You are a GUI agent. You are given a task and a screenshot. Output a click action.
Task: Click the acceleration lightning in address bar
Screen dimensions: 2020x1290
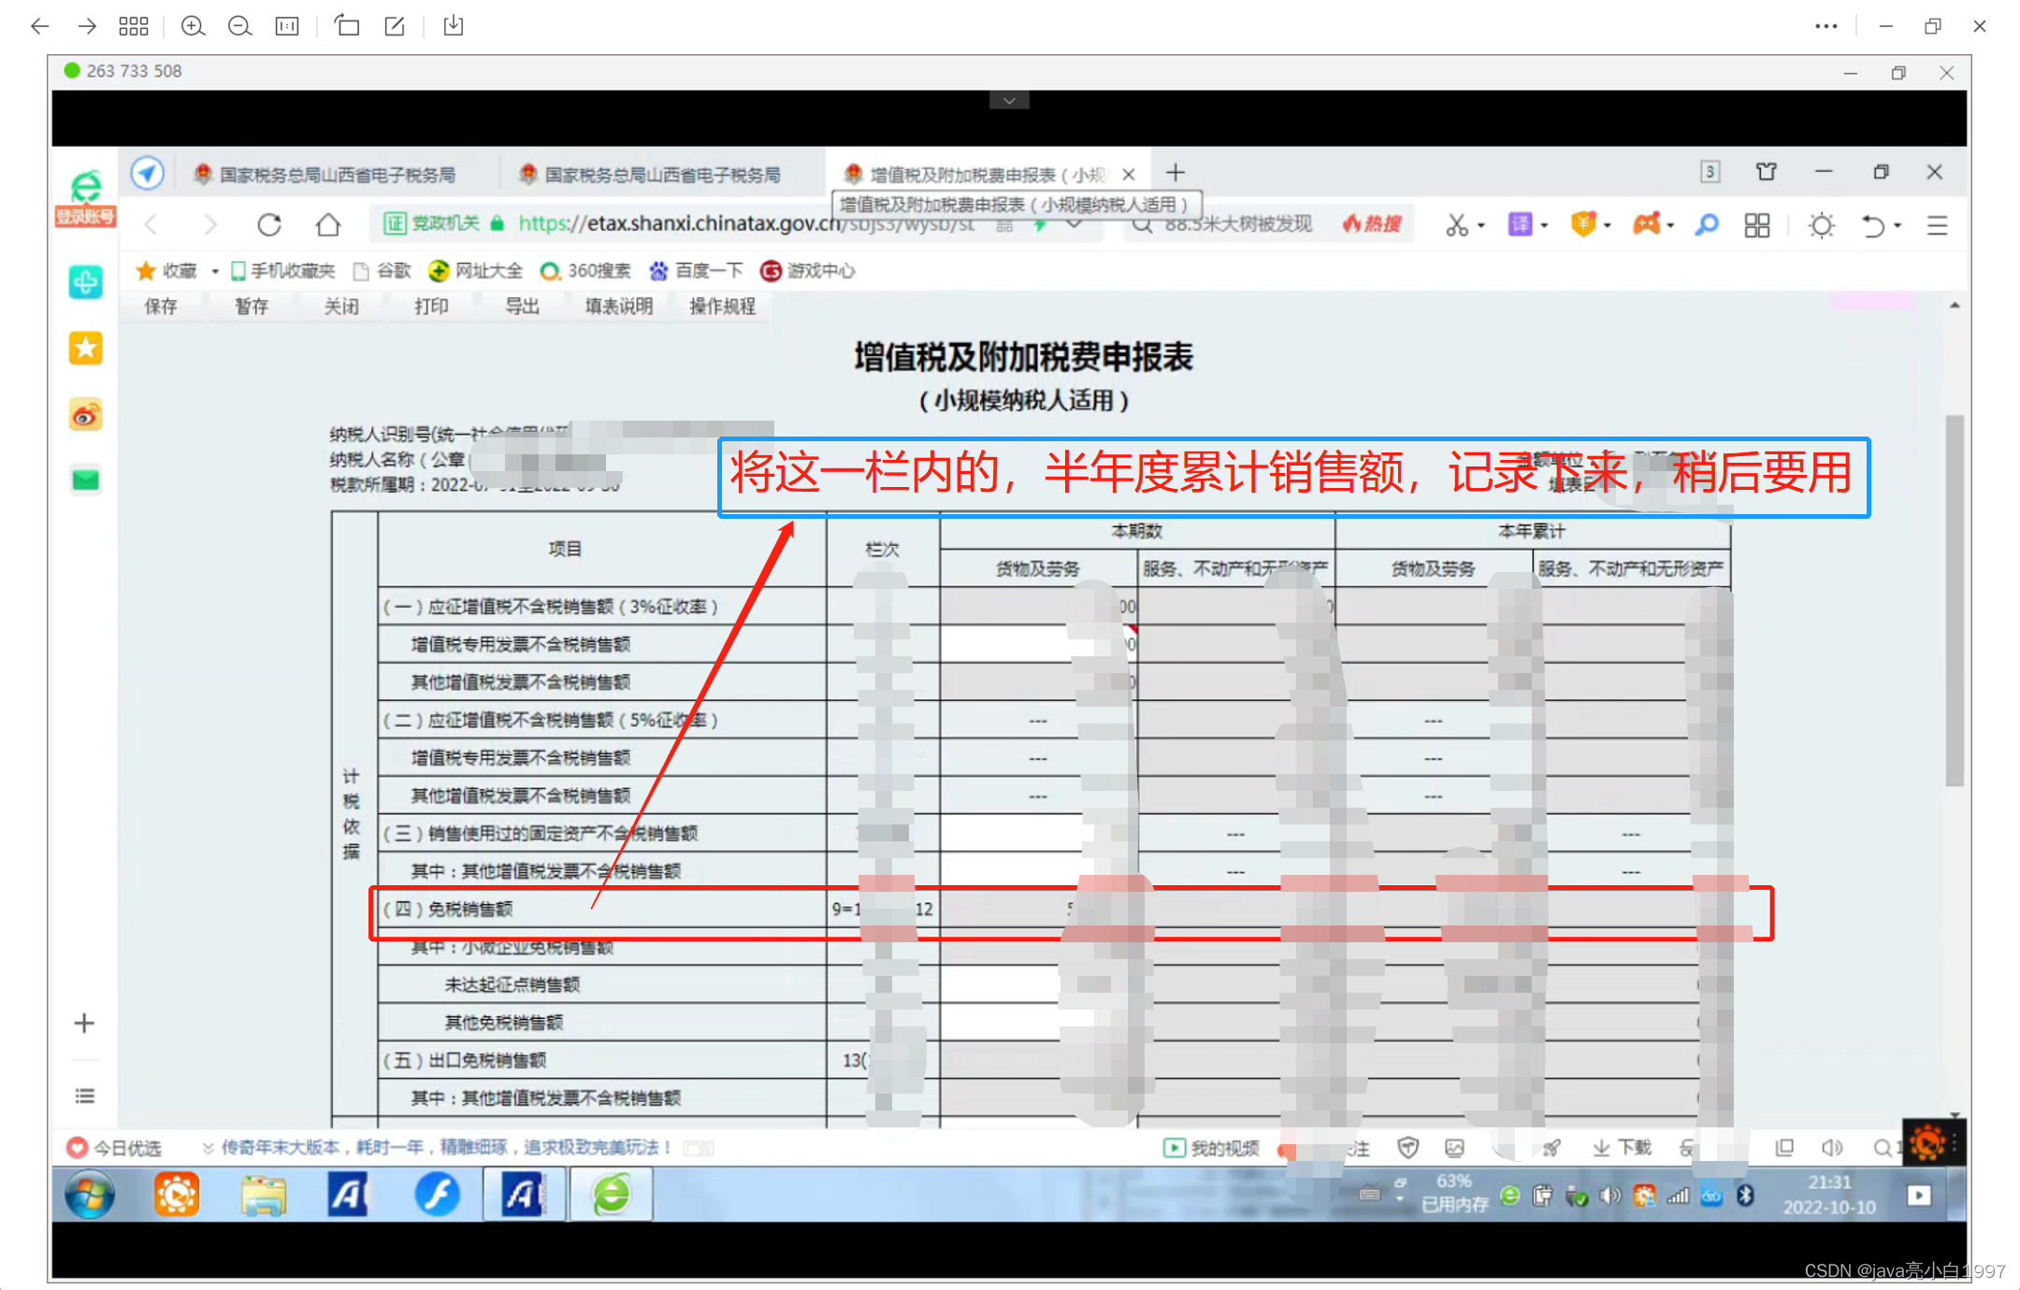(1041, 224)
